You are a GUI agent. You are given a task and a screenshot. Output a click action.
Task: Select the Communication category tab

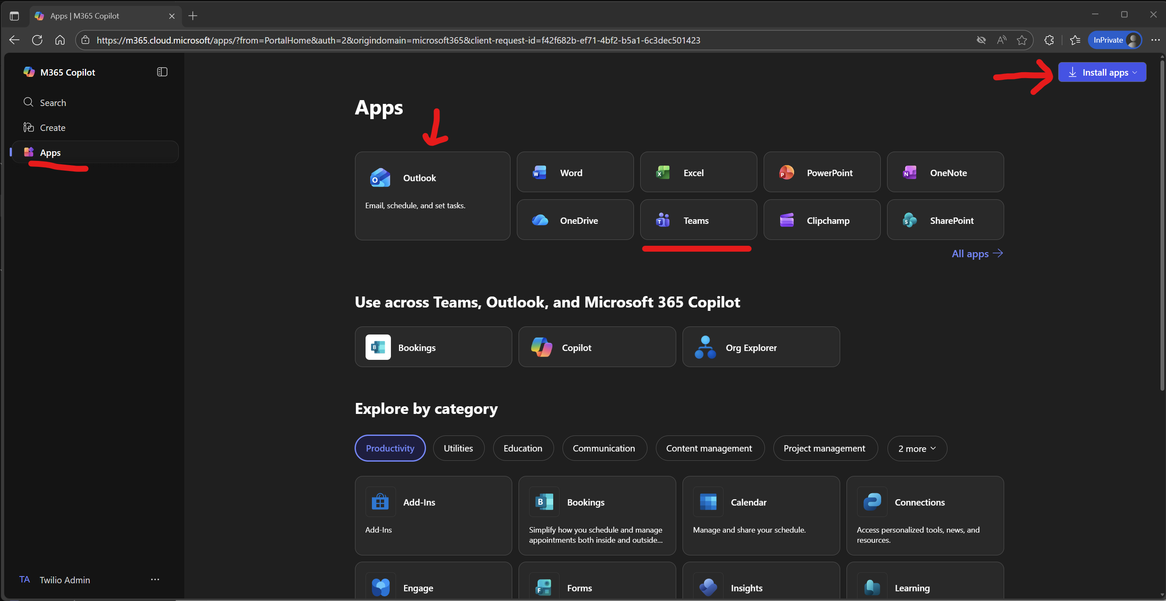[604, 448]
